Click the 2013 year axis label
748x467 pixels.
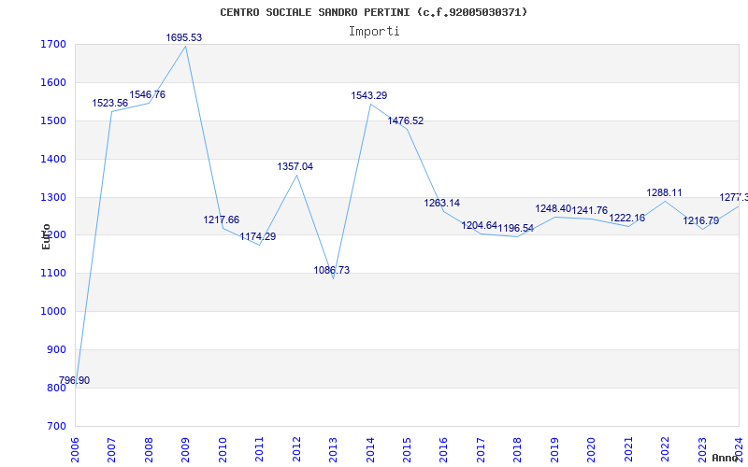coord(333,450)
